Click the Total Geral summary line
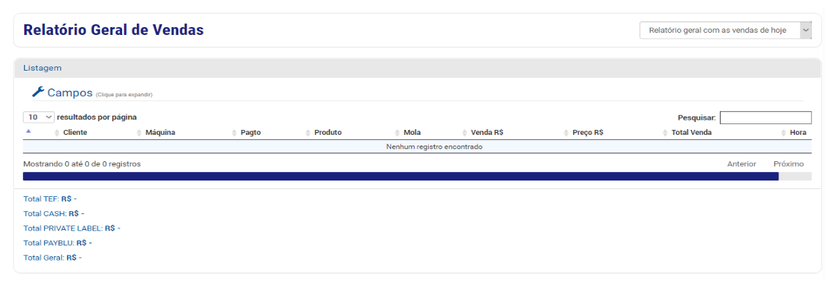This screenshot has width=832, height=289. [53, 258]
